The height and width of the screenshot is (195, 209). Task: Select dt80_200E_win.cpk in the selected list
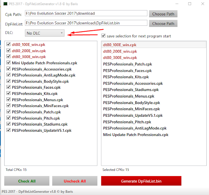pyautogui.click(x=154, y=51)
